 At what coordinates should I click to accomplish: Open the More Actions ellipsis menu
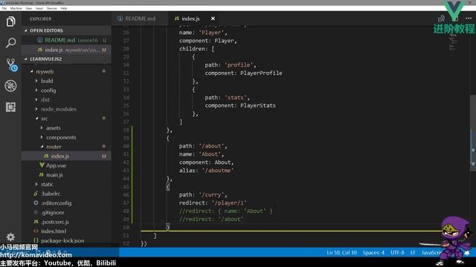(x=469, y=19)
